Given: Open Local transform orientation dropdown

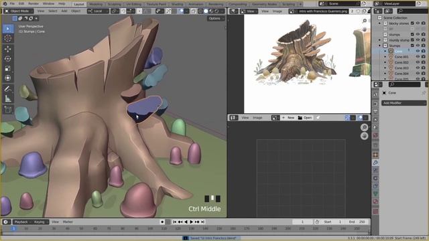Looking at the screenshot, I should point(98,11).
